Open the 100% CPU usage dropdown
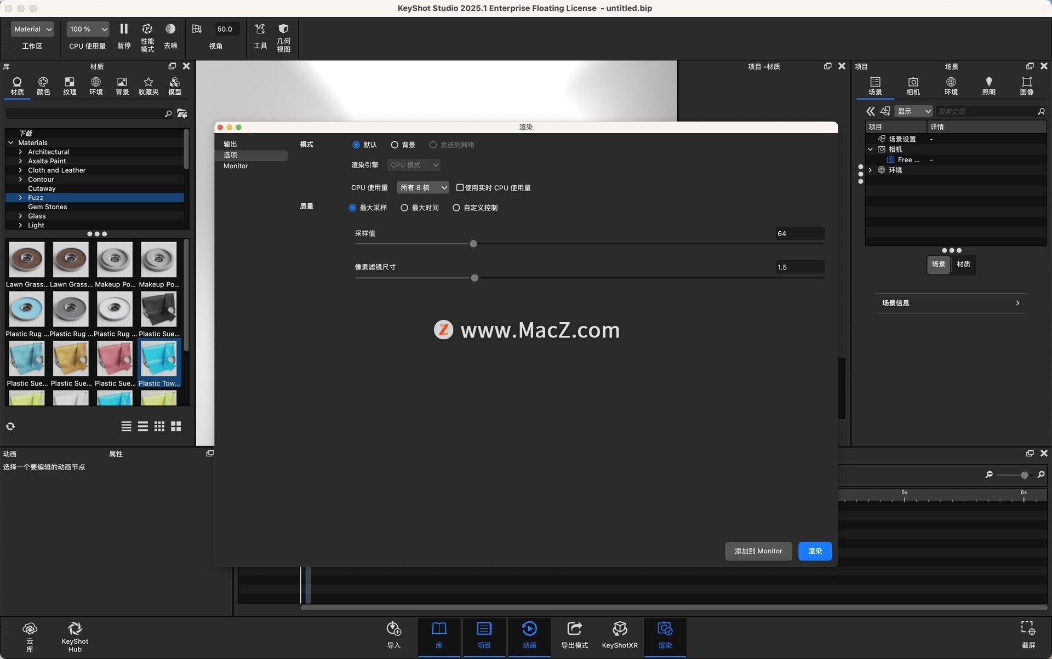This screenshot has width=1052, height=659. coord(88,29)
